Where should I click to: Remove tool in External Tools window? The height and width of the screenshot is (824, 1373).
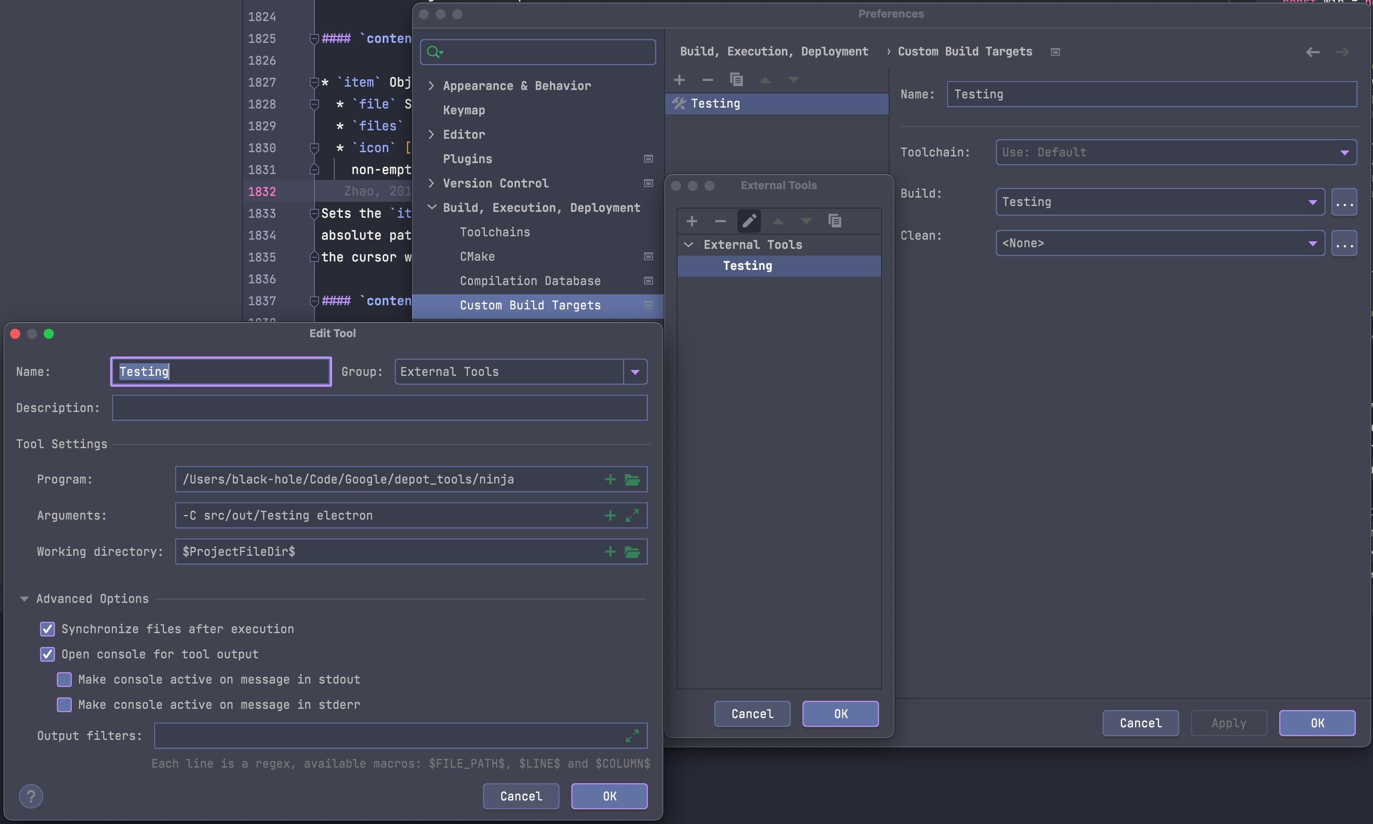720,221
